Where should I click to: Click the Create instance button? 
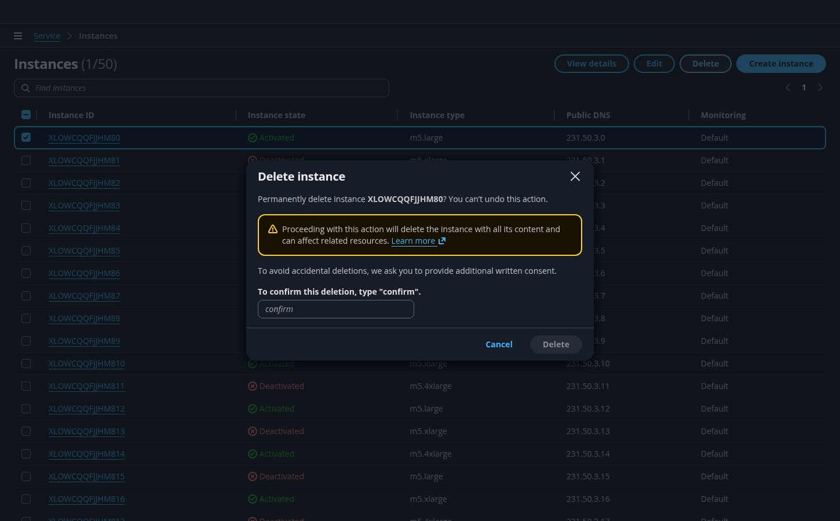780,64
